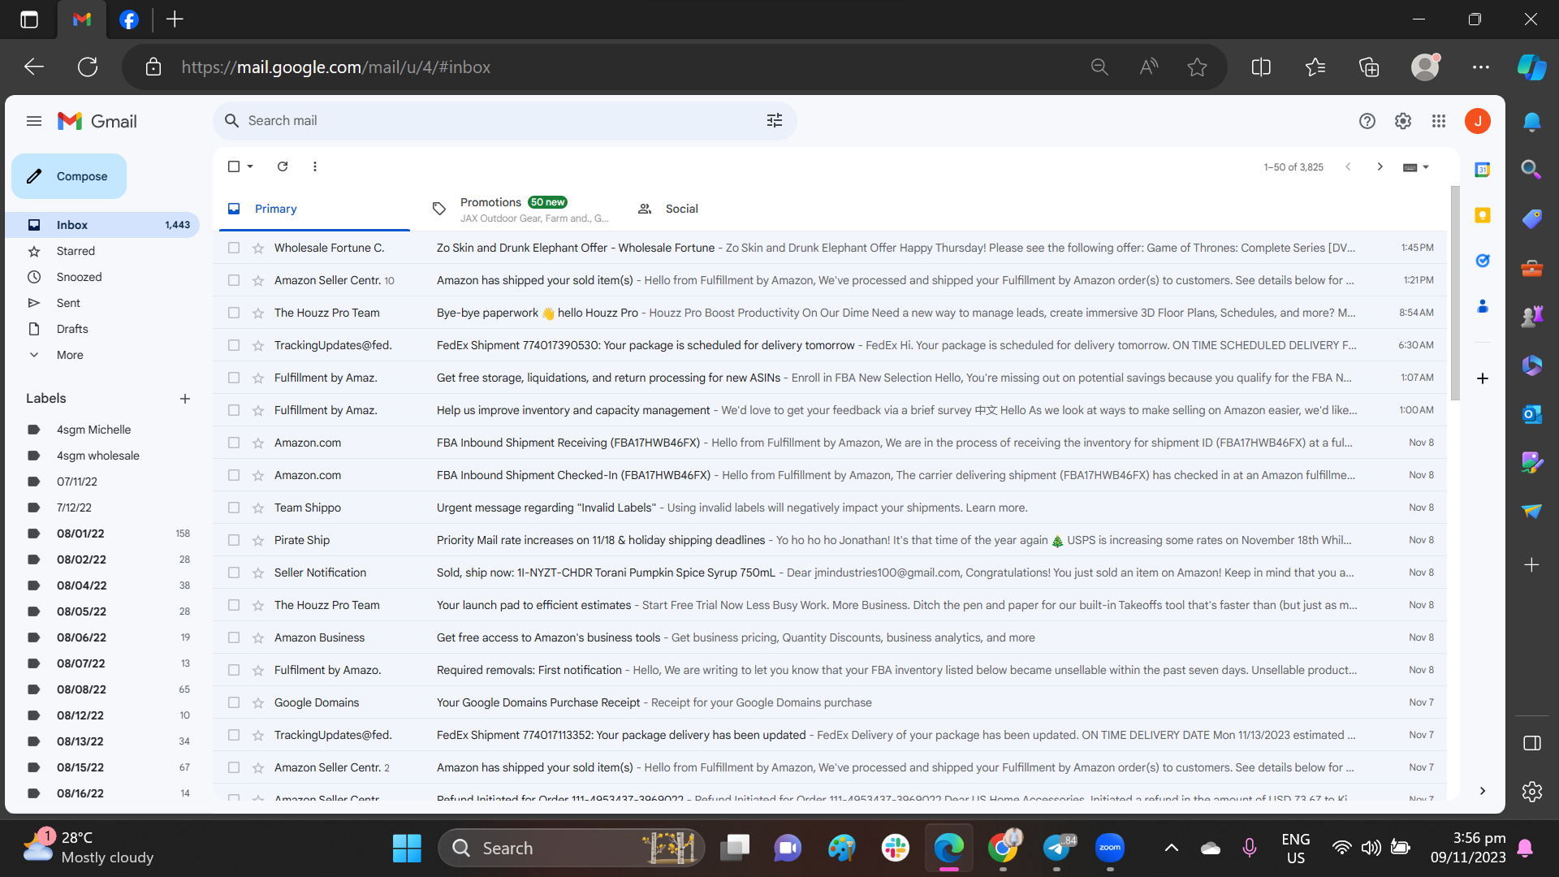This screenshot has height=877, width=1559.
Task: Open Gmail settings gear icon
Action: coord(1402,121)
